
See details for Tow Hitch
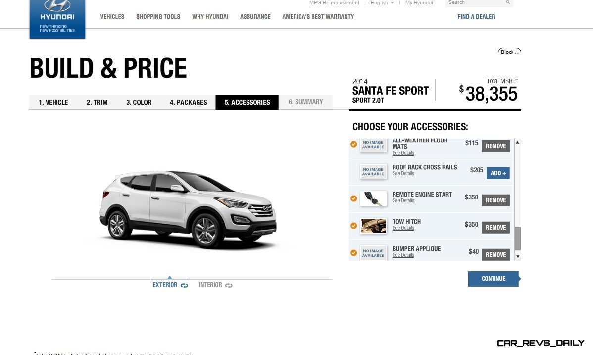pos(403,228)
